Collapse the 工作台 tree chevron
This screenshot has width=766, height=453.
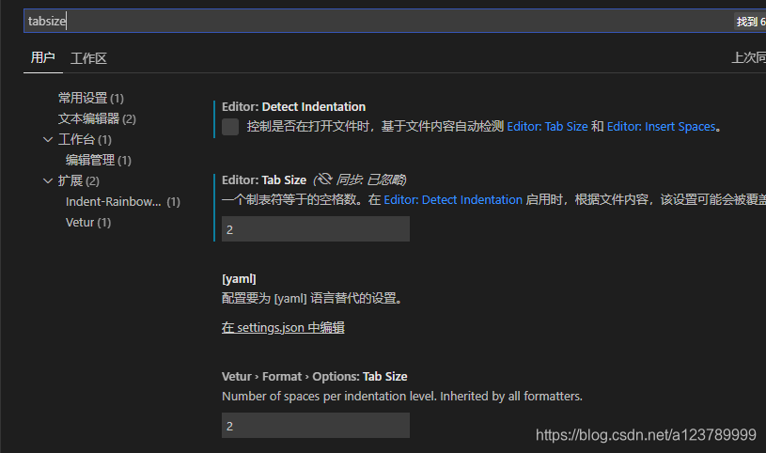click(48, 140)
